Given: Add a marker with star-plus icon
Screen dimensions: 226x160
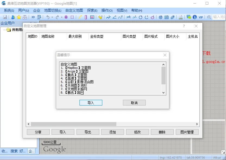Looking at the screenshot, I should tap(100, 17).
